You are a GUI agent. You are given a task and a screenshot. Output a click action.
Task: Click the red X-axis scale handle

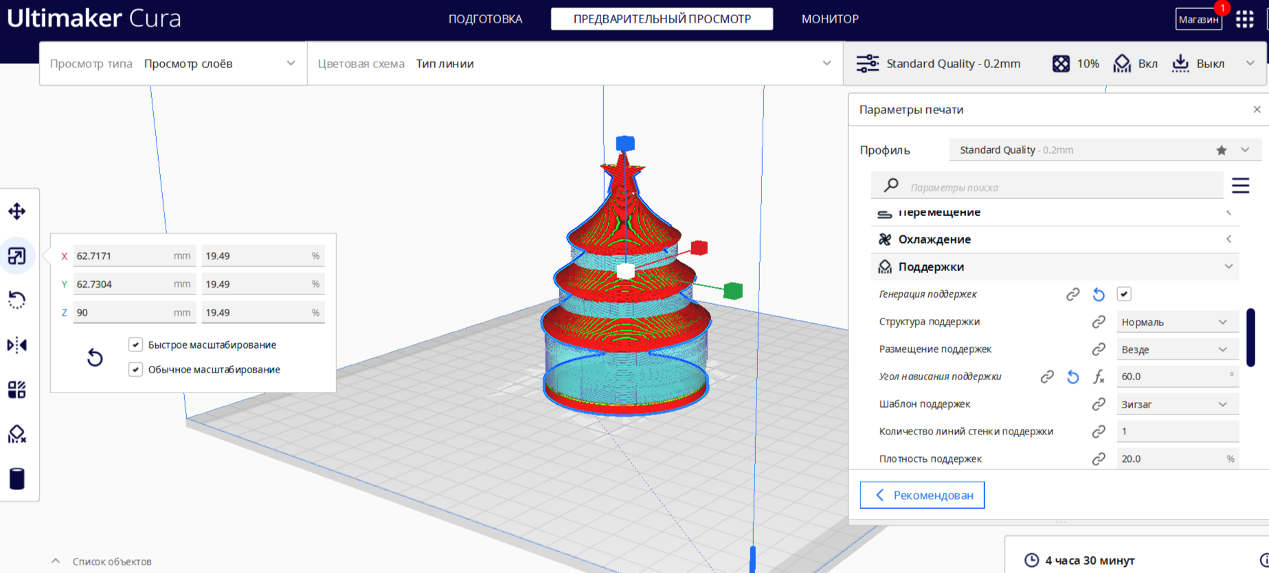point(699,248)
